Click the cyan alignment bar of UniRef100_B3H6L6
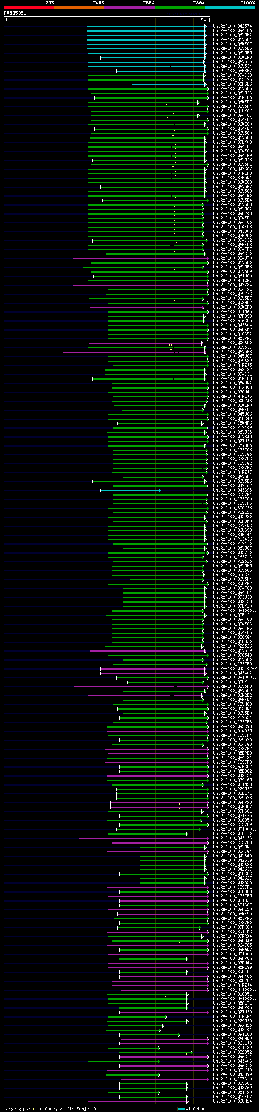Screen dimensions: 259x1112 tap(169, 85)
